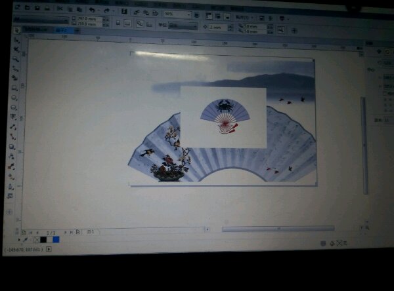This screenshot has height=291, width=394.
Task: Select the page 1 tab
Action: tap(91, 232)
